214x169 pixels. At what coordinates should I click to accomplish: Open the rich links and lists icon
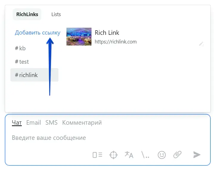pyautogui.click(x=97, y=155)
